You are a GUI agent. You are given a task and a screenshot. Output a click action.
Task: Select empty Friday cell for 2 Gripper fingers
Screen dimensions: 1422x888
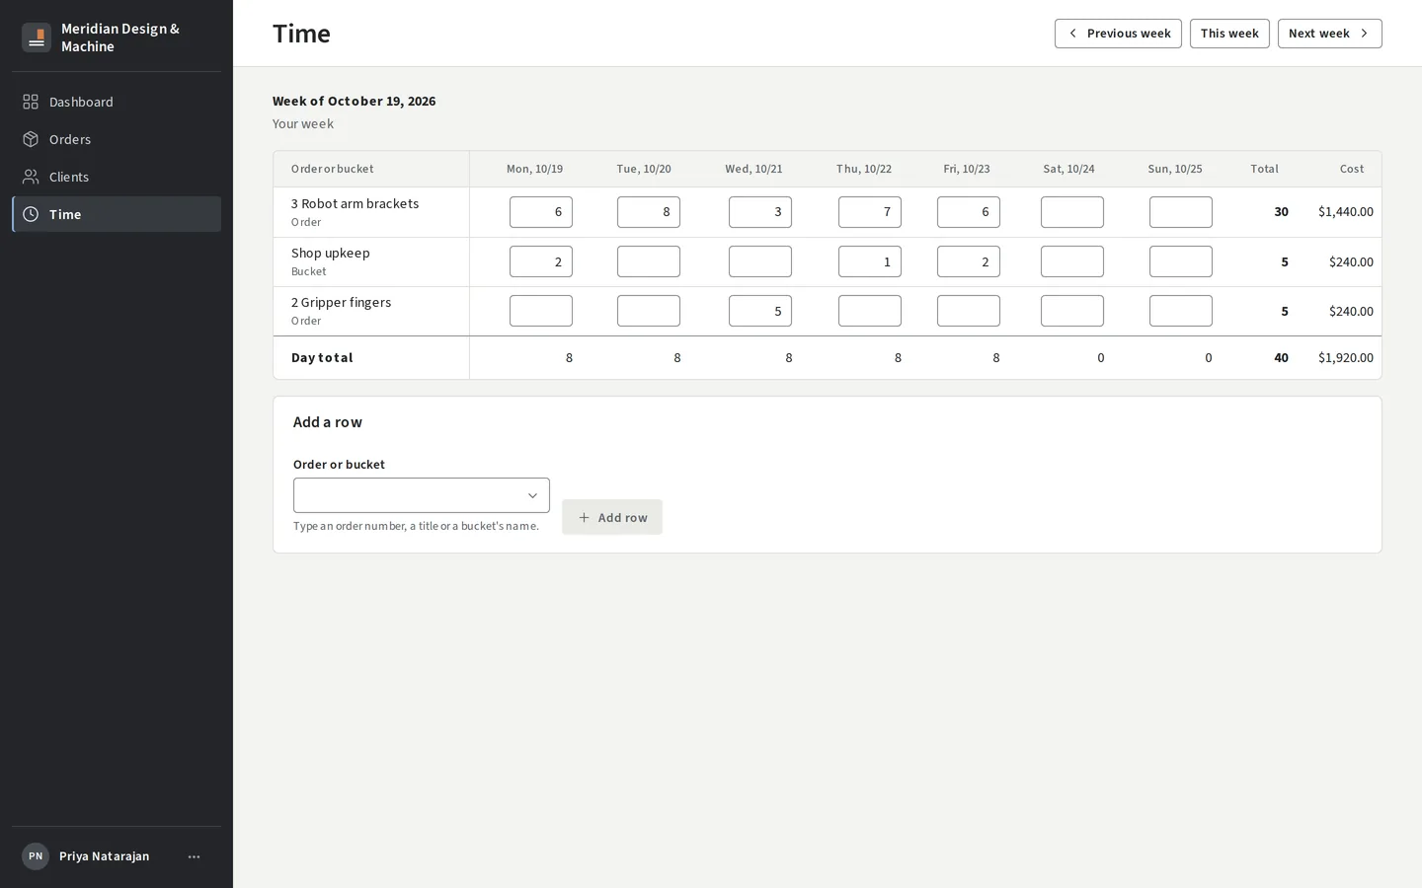click(x=969, y=311)
